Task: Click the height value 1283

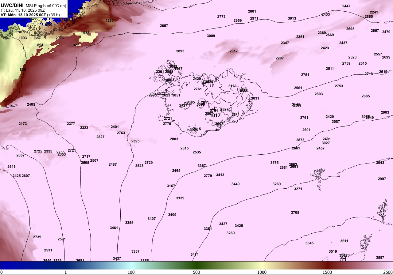Action: click(x=110, y=21)
